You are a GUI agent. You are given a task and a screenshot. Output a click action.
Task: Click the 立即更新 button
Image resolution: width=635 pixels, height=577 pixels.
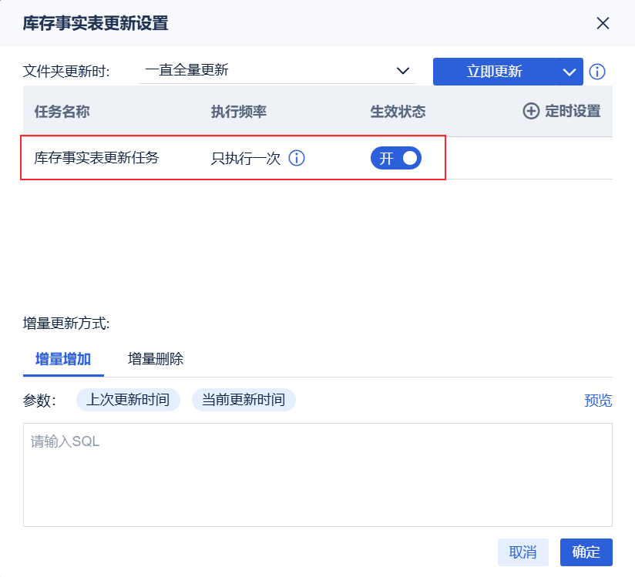pos(494,72)
